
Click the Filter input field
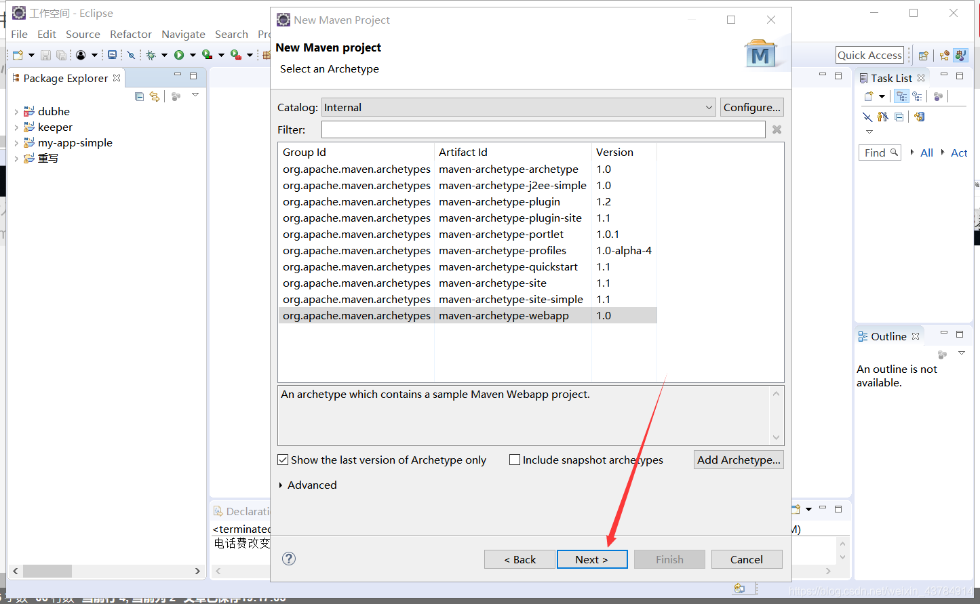[x=543, y=129]
